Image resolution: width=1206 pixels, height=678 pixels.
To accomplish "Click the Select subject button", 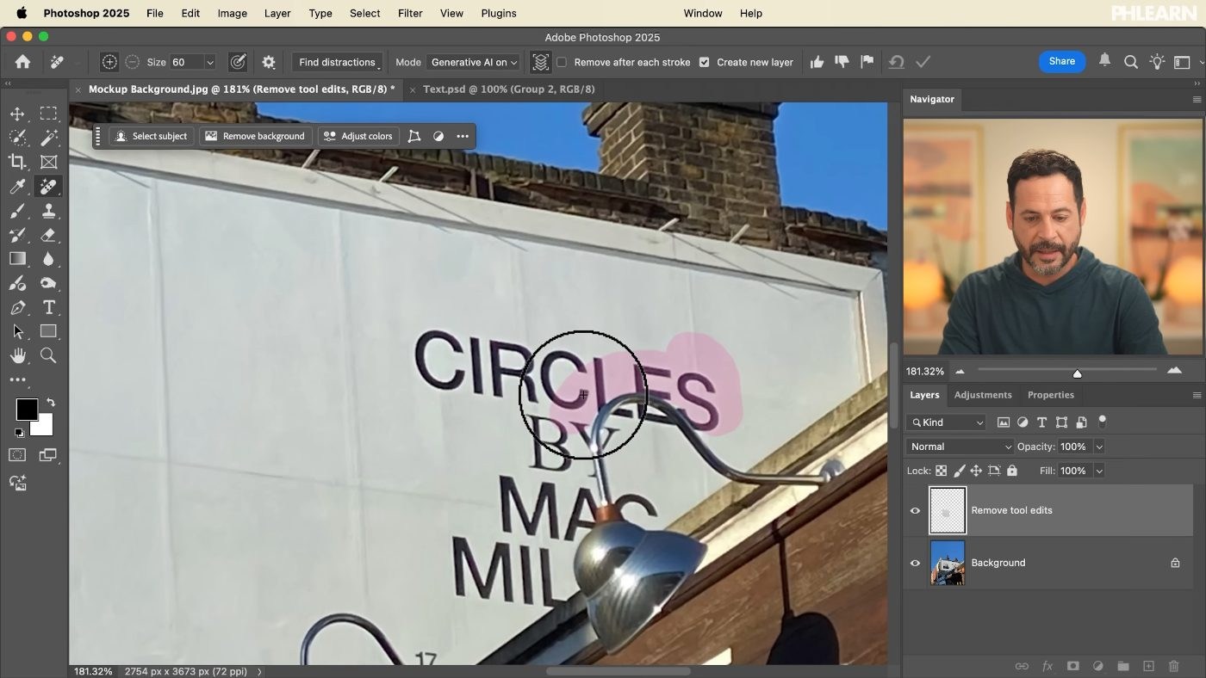I will pos(152,136).
